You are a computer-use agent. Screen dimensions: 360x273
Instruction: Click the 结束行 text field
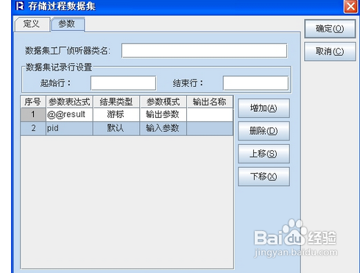click(x=255, y=83)
